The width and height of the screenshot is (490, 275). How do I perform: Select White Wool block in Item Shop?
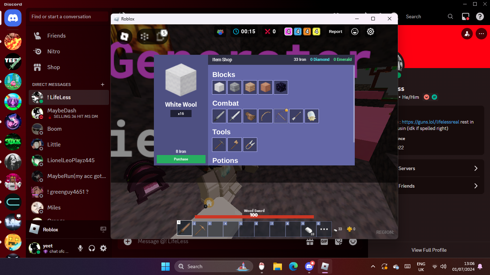[x=219, y=87]
